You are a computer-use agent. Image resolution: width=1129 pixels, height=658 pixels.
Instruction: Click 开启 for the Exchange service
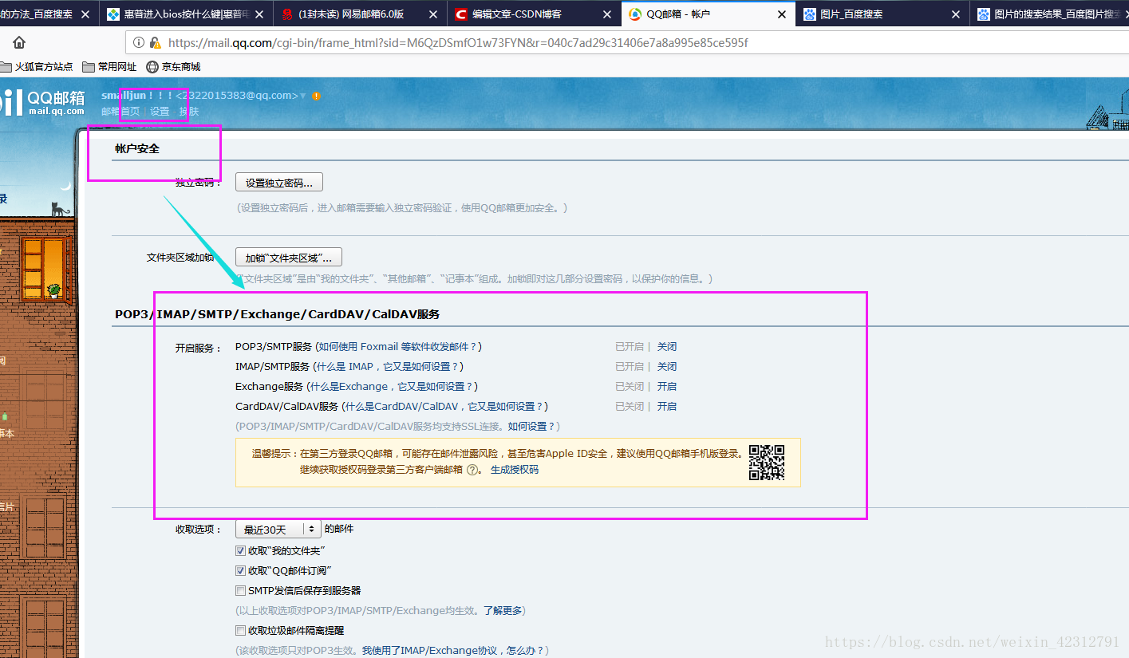click(667, 387)
